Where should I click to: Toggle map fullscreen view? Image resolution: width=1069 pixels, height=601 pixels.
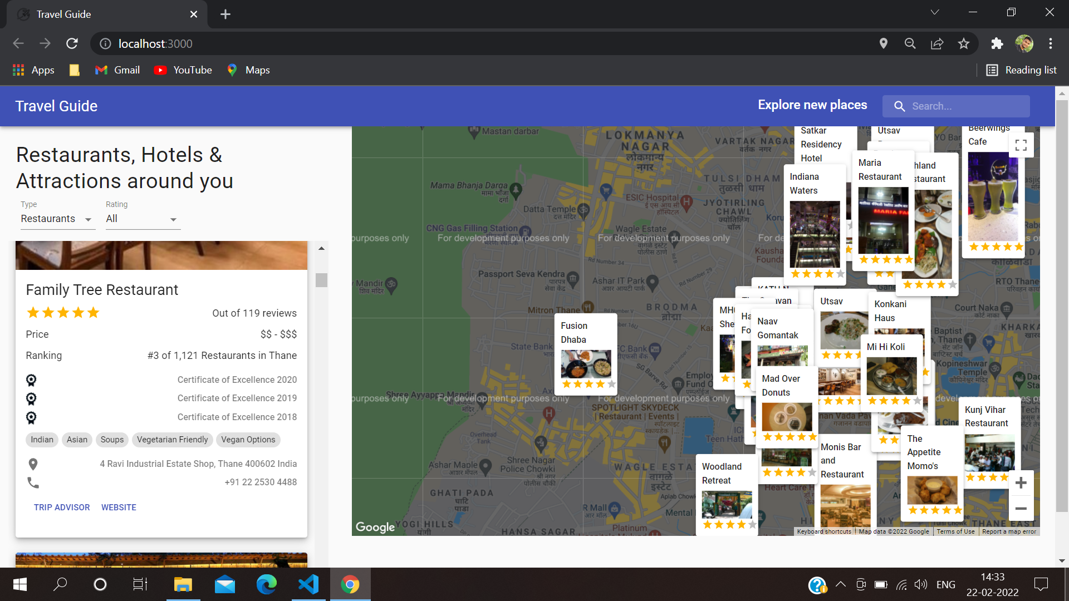[1021, 145]
